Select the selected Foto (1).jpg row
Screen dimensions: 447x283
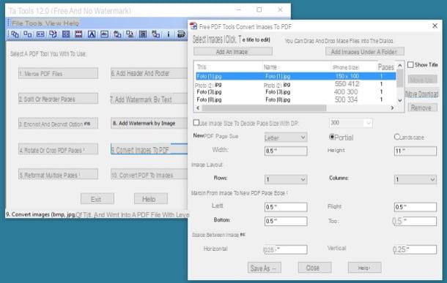[x=295, y=76]
